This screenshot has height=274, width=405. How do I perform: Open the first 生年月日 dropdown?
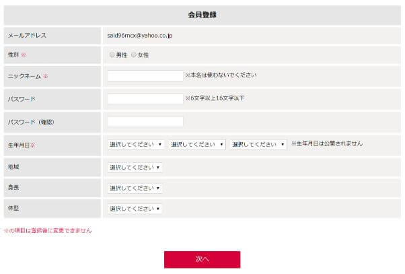136,145
